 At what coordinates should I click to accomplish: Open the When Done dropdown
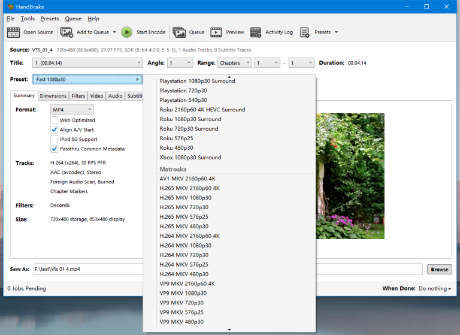(x=435, y=289)
